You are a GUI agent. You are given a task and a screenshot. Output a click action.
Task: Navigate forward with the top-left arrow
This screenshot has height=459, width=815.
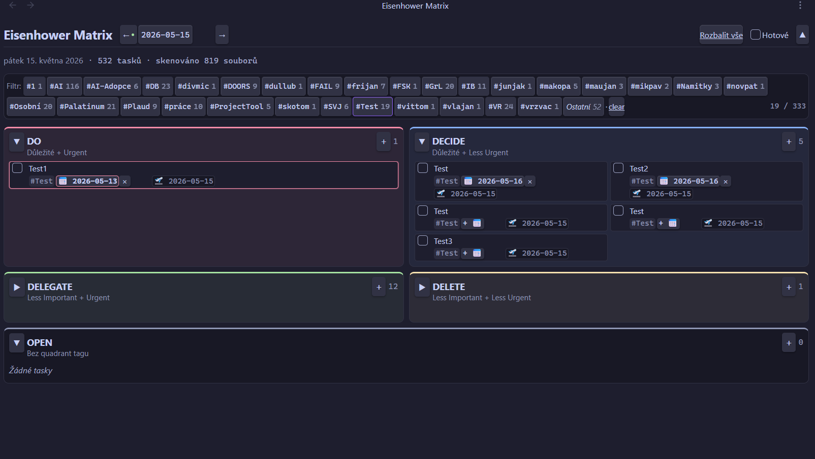click(x=30, y=5)
